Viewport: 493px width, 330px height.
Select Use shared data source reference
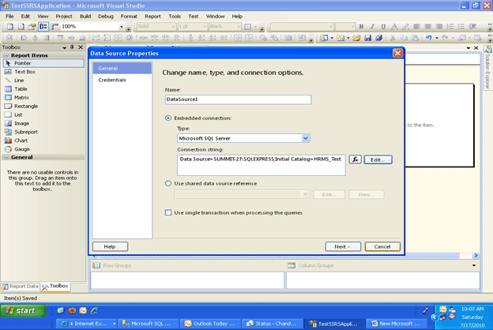(x=168, y=183)
